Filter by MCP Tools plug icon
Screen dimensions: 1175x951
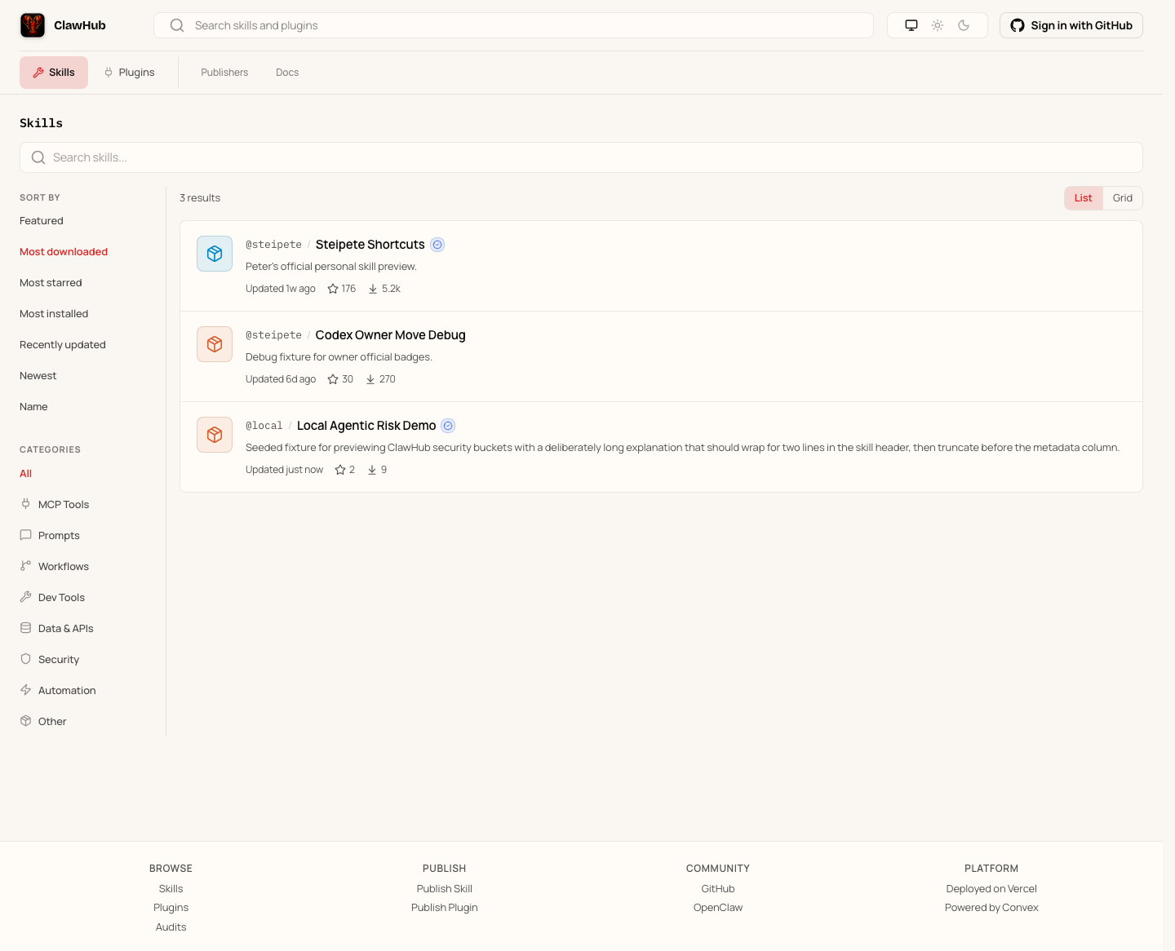pyautogui.click(x=25, y=504)
